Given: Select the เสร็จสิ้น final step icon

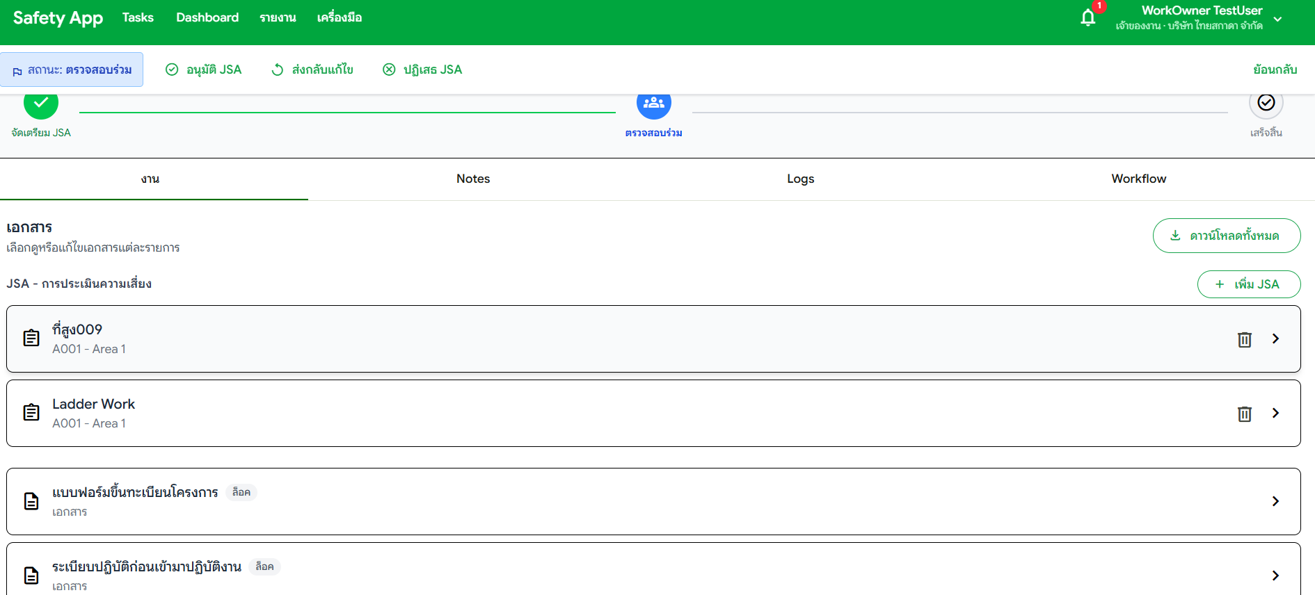Looking at the screenshot, I should (1266, 103).
